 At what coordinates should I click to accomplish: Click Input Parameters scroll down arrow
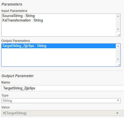[x=118, y=29]
